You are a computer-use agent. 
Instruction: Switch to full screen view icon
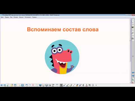pyautogui.click(x=40, y=85)
